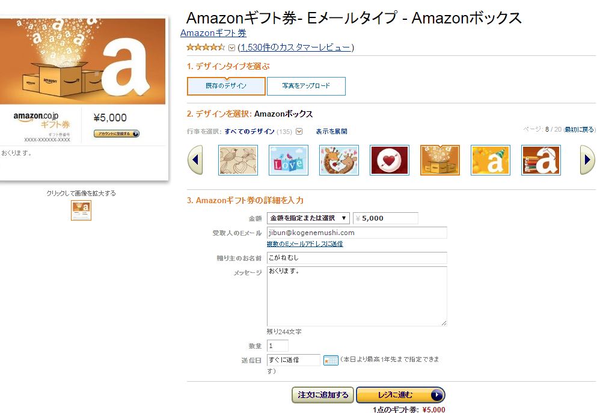Expand the star rating dropdown arrow
This screenshot has width=600, height=413.
click(x=231, y=48)
